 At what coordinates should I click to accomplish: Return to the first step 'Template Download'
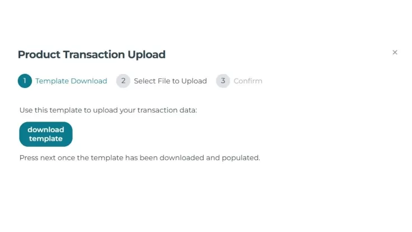[x=71, y=81]
